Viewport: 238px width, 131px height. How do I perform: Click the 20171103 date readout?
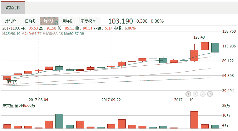10,28
